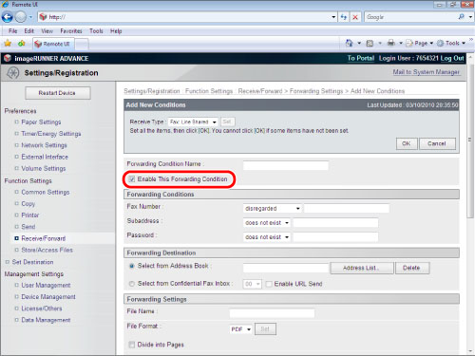The height and width of the screenshot is (356, 475).
Task: Click the Home icon in command bar
Action: pyautogui.click(x=349, y=43)
